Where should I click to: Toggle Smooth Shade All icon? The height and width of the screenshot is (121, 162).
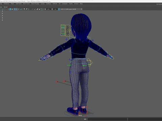pos(10,9)
